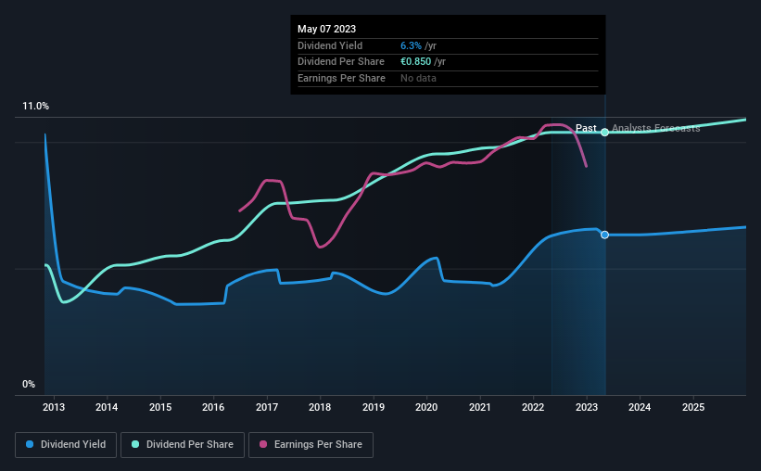Click the May 07 2023 tooltip date
Image resolution: width=761 pixels, height=471 pixels.
[326, 29]
